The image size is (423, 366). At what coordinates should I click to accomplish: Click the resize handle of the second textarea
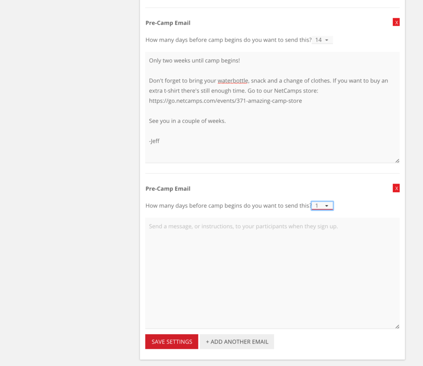click(x=397, y=326)
